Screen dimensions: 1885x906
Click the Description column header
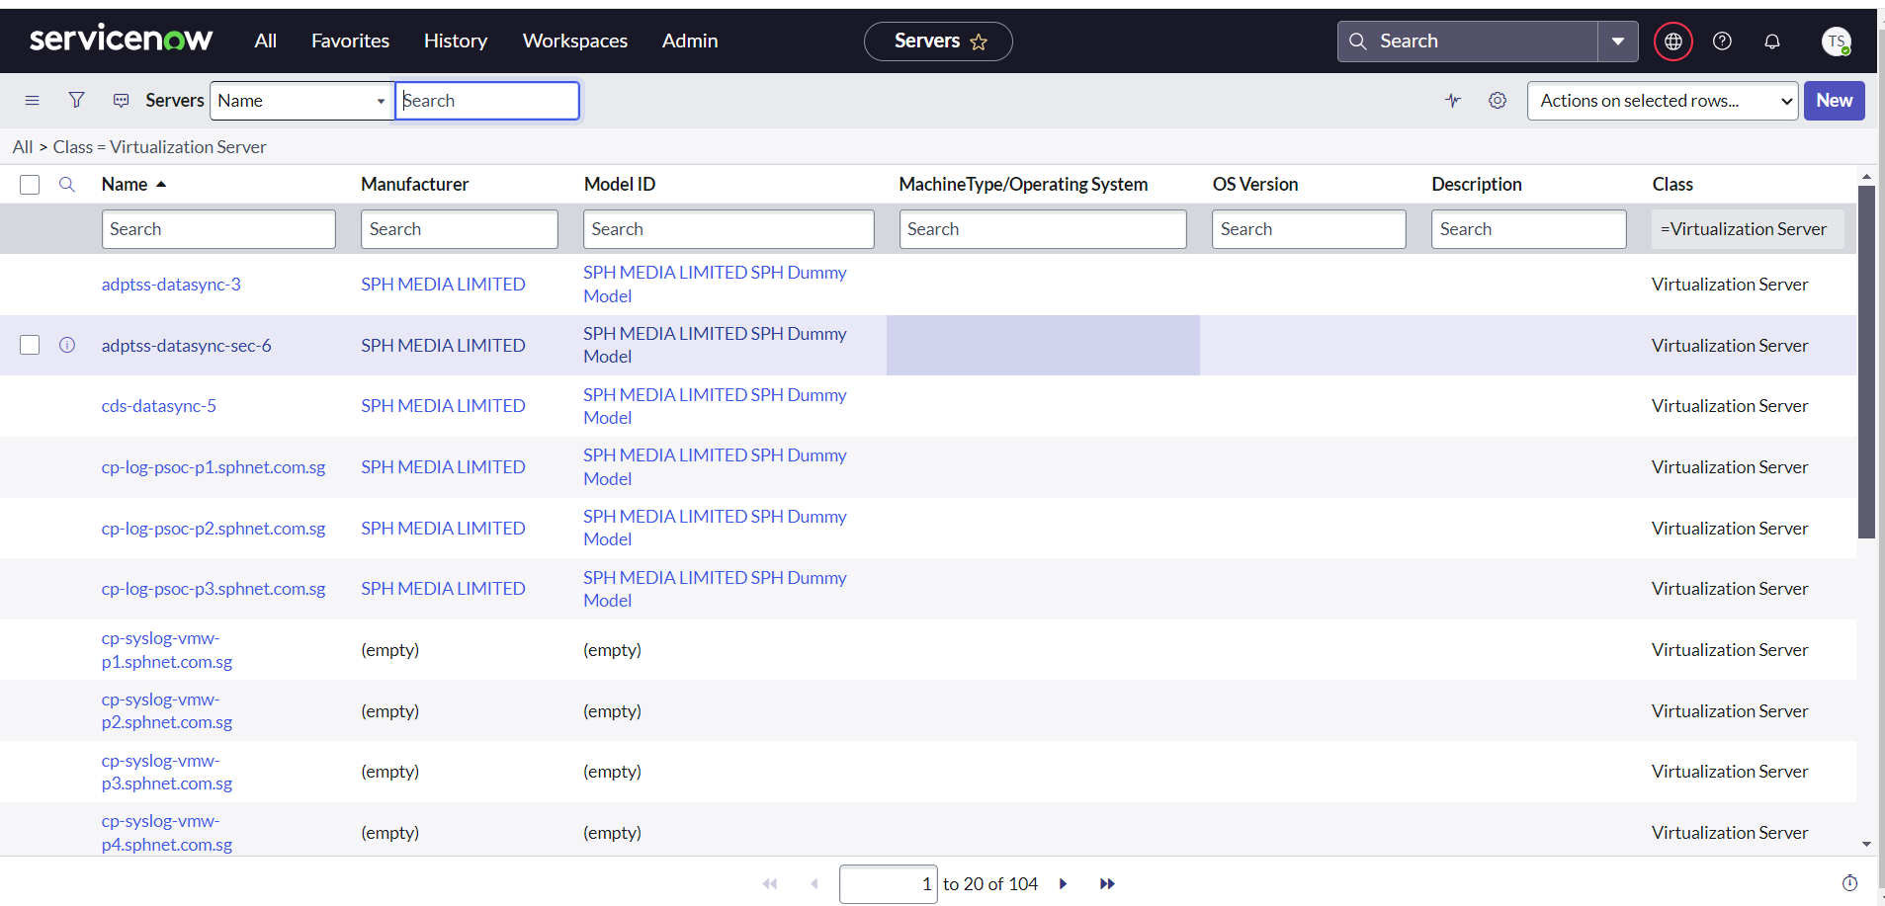click(1477, 185)
